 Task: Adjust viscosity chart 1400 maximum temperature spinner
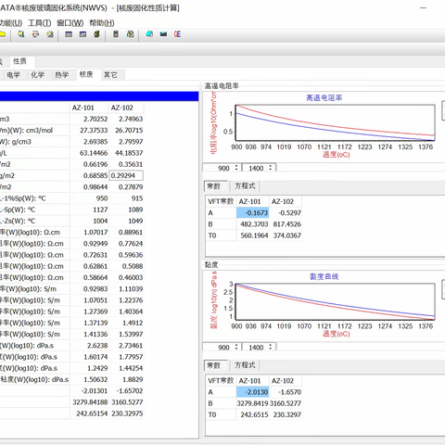point(271,347)
